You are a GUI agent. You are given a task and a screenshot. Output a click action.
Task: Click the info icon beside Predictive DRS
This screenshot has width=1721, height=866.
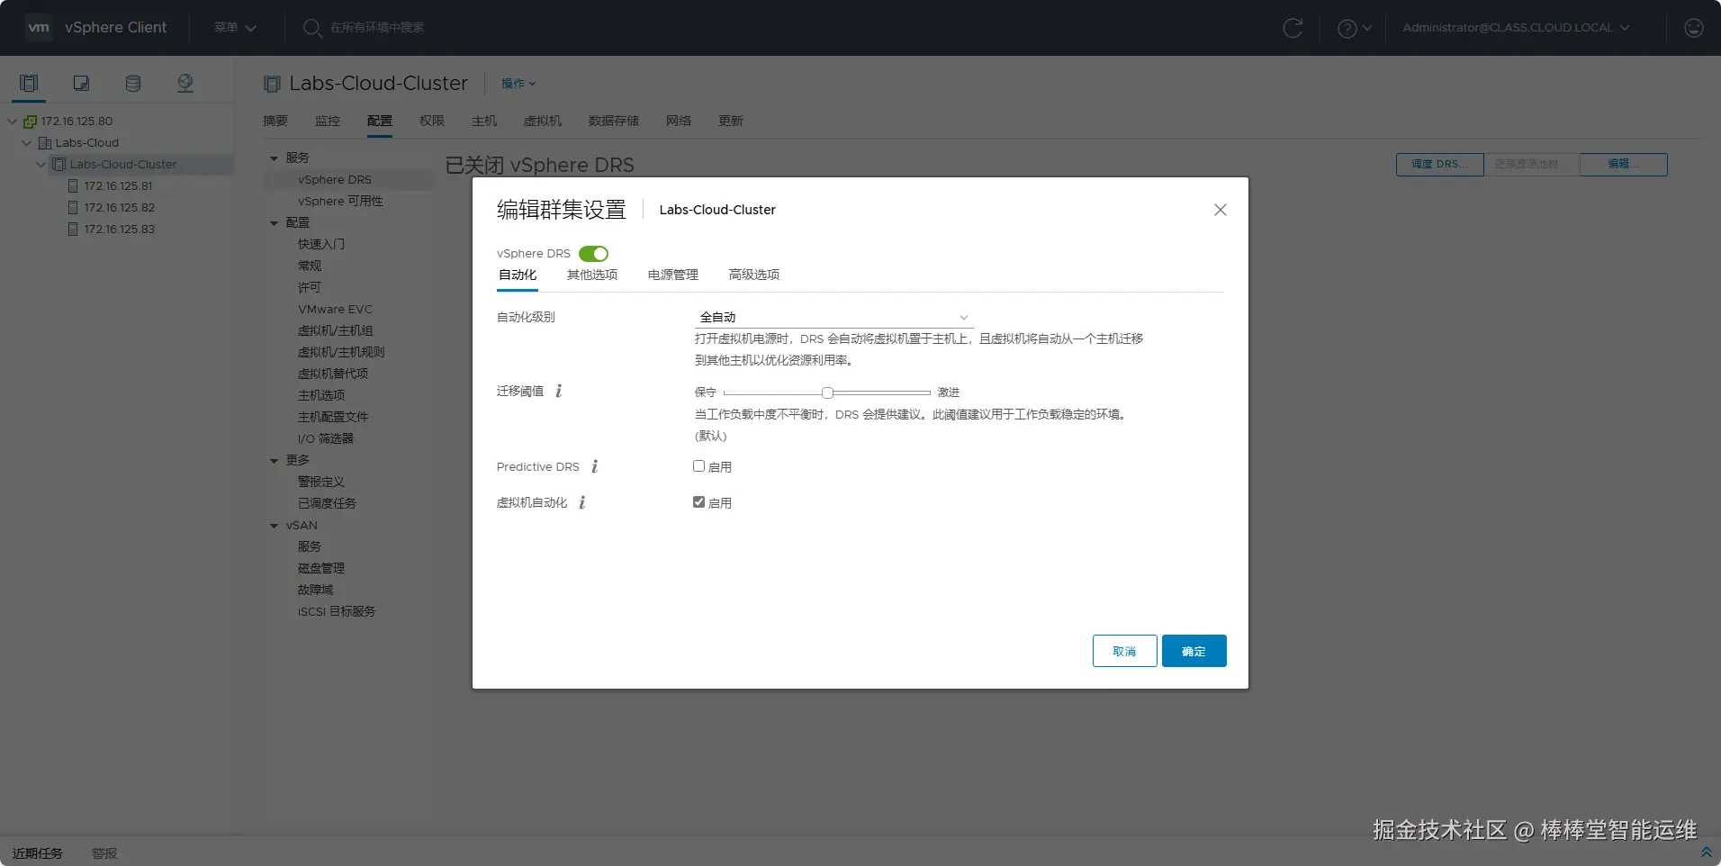[595, 466]
